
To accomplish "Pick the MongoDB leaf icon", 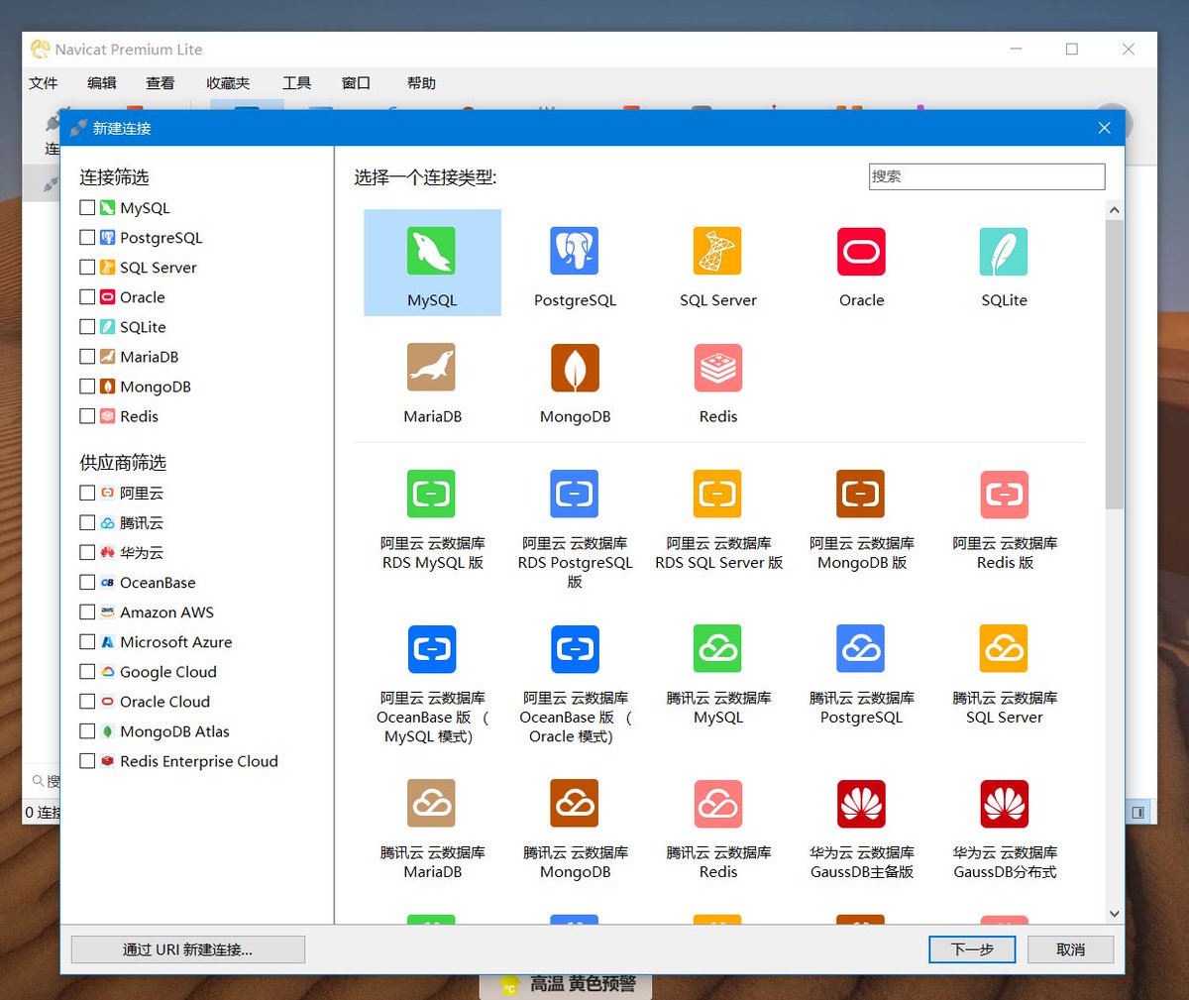I will tap(575, 368).
